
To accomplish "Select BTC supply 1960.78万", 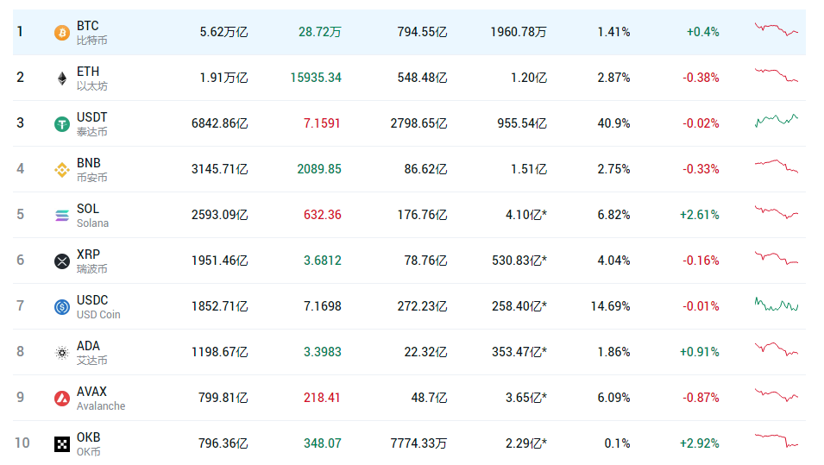I will (x=519, y=32).
